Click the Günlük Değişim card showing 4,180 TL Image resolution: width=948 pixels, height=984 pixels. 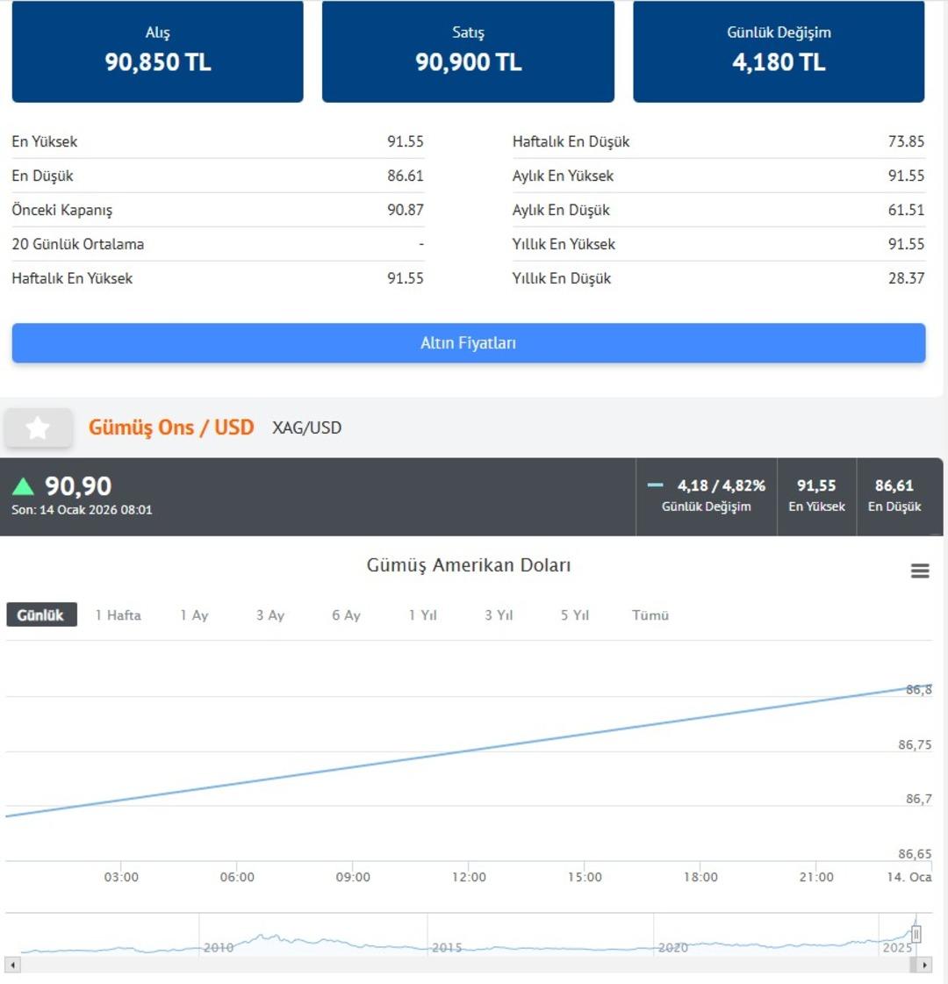(778, 50)
